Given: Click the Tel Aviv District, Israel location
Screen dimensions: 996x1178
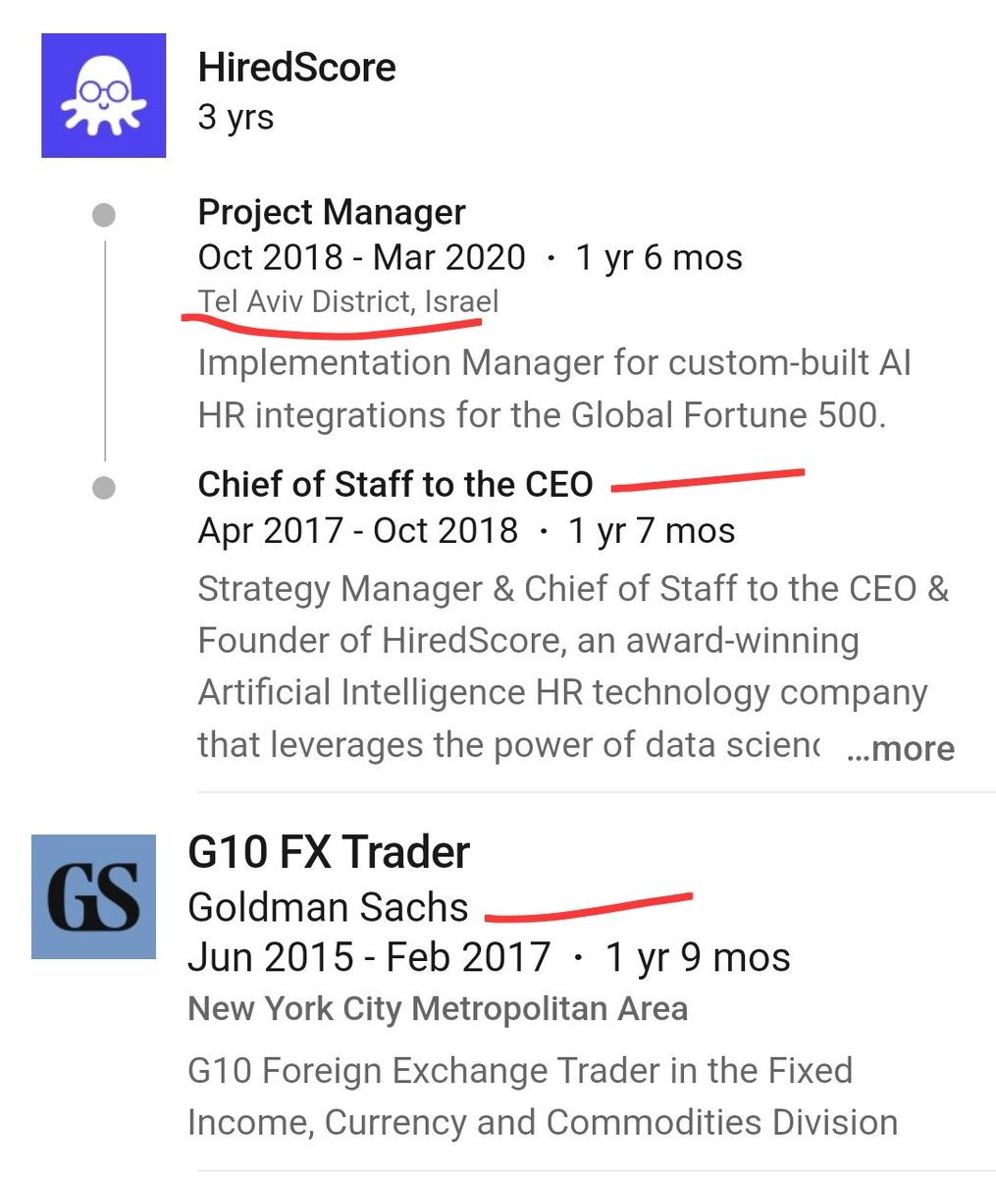Looking at the screenshot, I should tap(347, 300).
